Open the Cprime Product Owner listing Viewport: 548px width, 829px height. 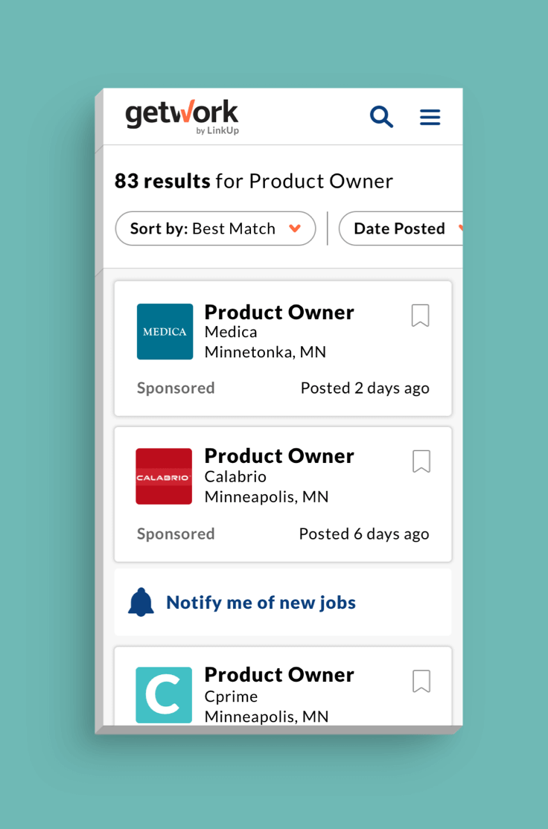278,674
